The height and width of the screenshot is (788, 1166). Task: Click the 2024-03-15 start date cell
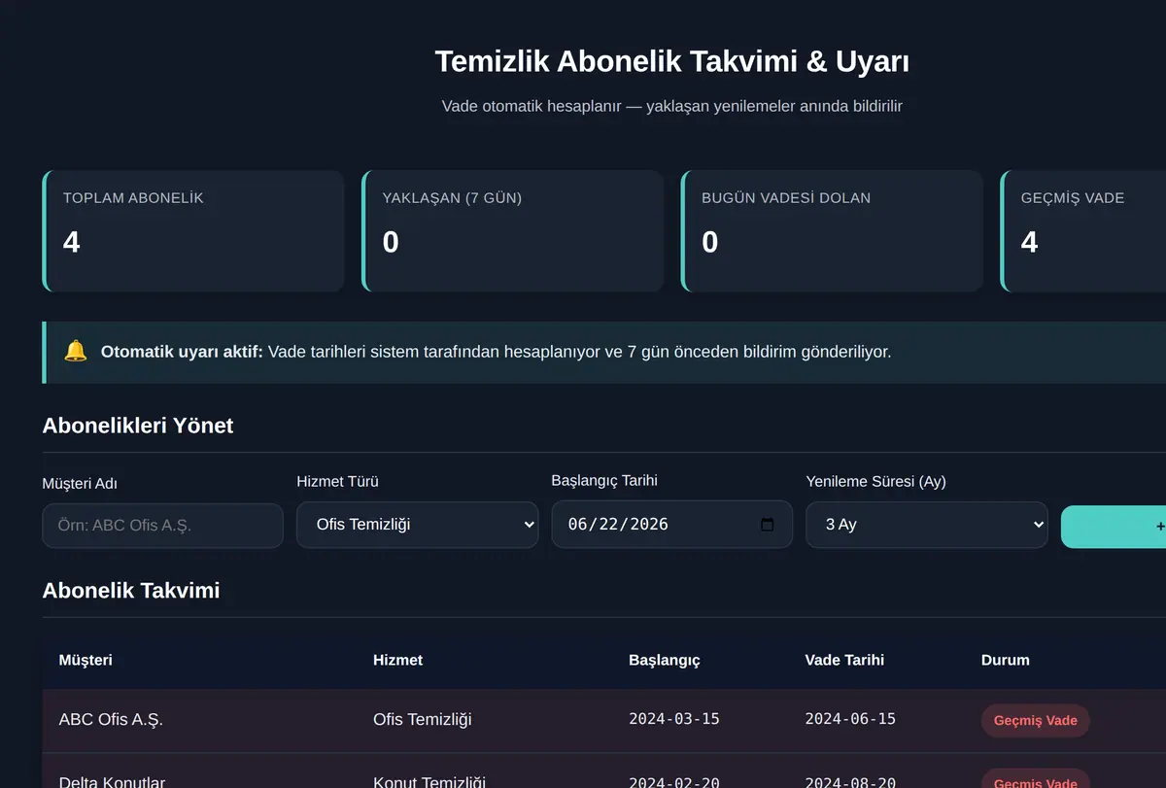click(674, 719)
